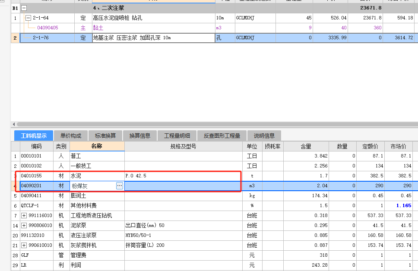Open the 标准换算 tab
This screenshot has height=271, width=418.
[x=105, y=135]
